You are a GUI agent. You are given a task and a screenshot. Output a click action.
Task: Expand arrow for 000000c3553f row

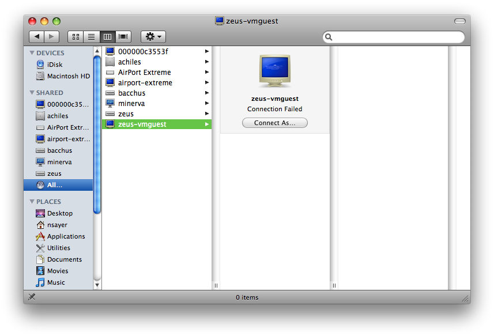click(x=207, y=51)
